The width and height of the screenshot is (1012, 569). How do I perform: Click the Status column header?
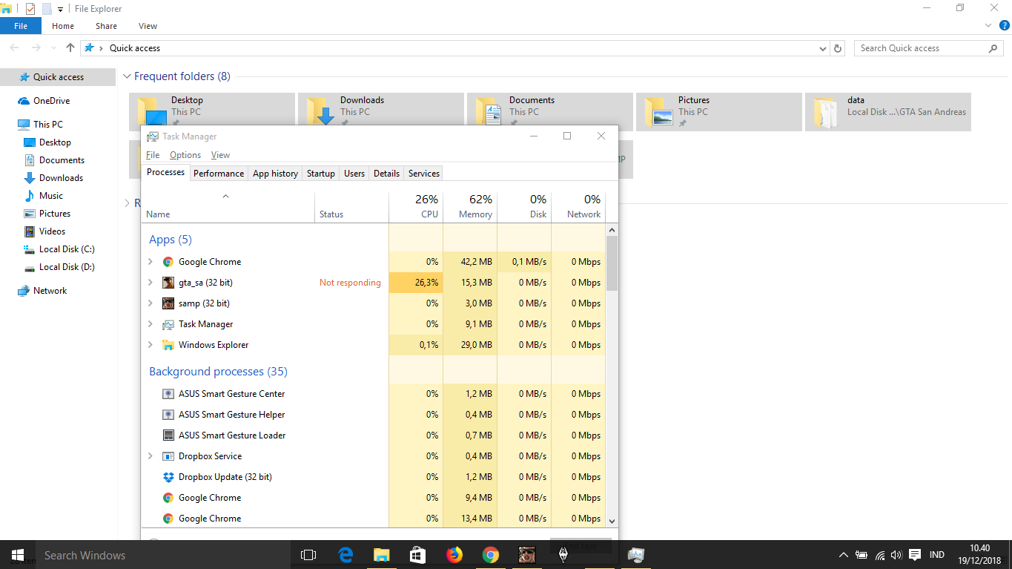tap(351, 206)
